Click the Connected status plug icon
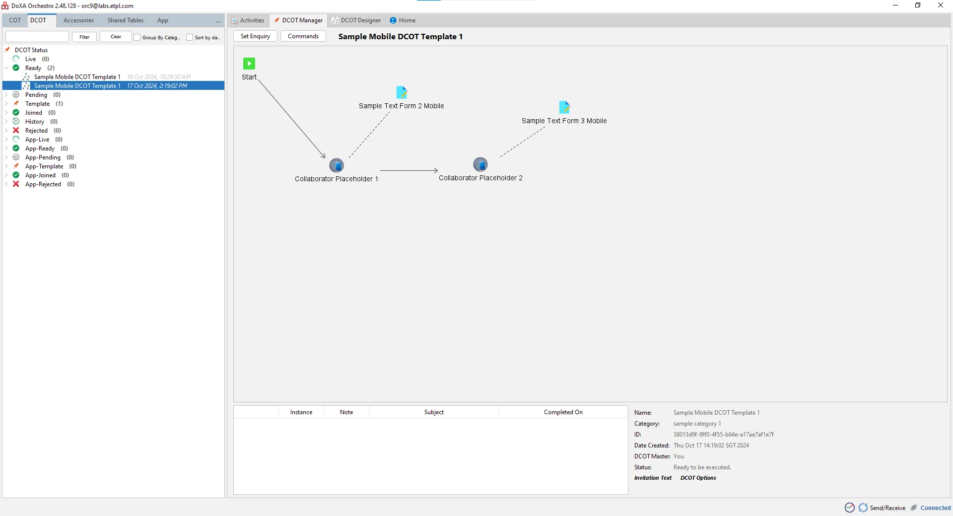This screenshot has width=953, height=516. 914,508
